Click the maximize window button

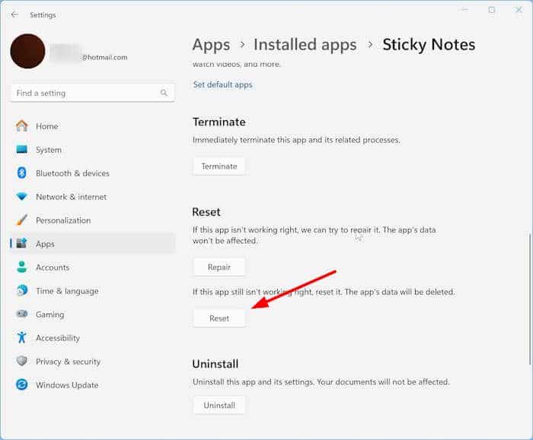(492, 9)
